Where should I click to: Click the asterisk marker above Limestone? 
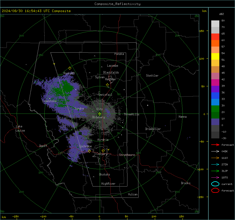49,99
